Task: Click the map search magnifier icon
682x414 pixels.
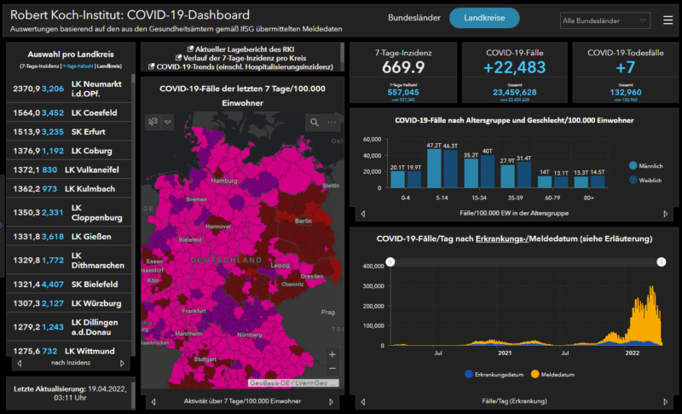Action: (x=314, y=123)
